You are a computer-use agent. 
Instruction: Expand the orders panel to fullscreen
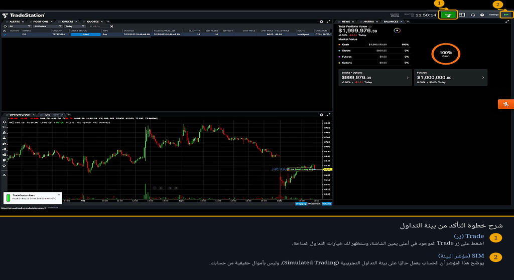pyautogui.click(x=328, y=22)
